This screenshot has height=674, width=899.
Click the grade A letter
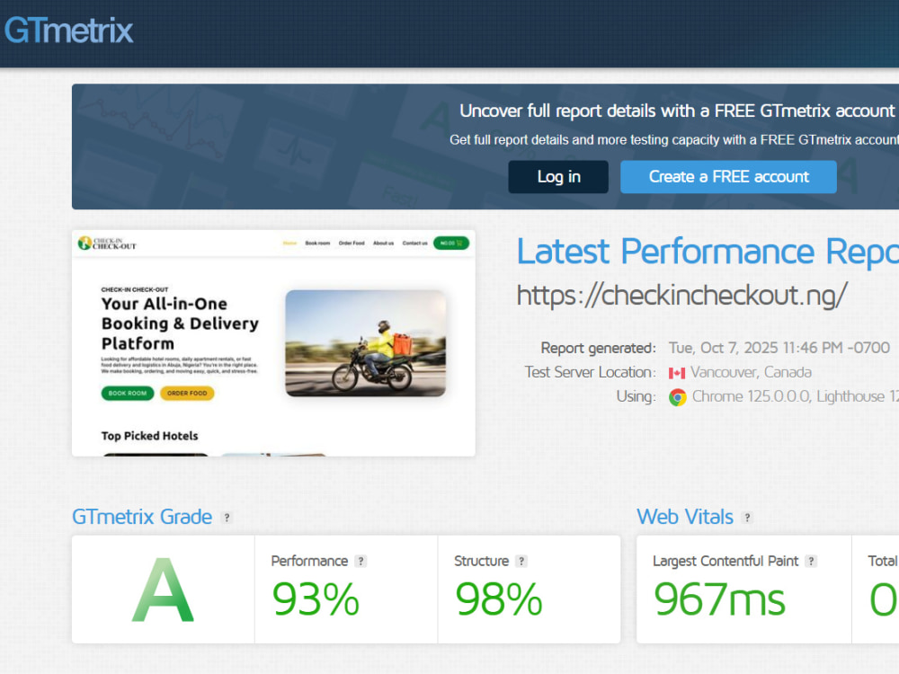coord(163,590)
